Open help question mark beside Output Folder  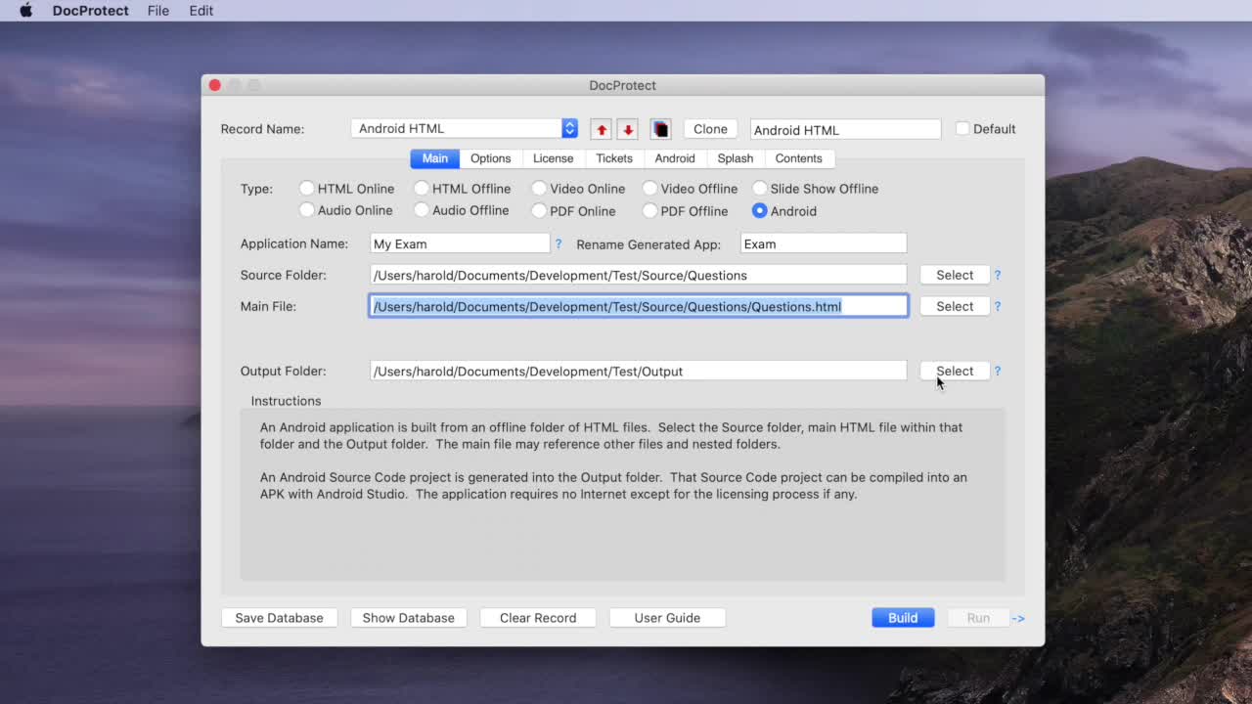click(998, 372)
